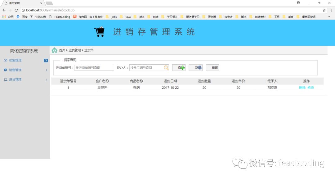This screenshot has height=179, width=335.
Task: Click the magnifier icon in 经办人 field
Action: tap(166, 68)
